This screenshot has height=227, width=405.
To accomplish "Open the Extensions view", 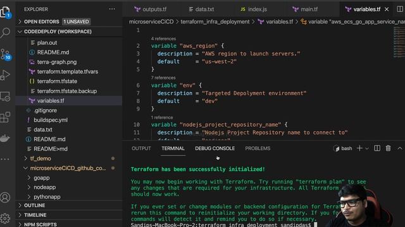I will [x=5, y=117].
